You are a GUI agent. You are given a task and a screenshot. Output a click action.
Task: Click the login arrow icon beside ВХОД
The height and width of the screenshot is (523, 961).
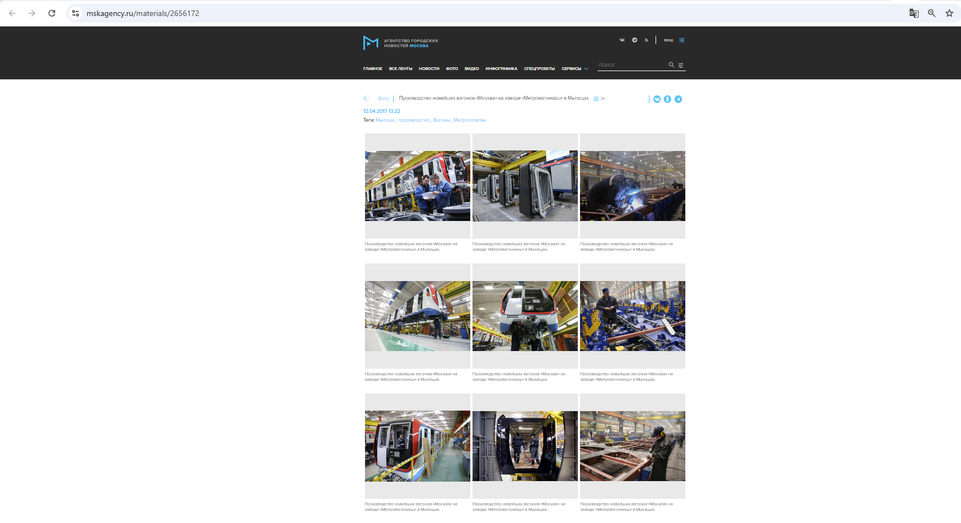click(x=681, y=40)
